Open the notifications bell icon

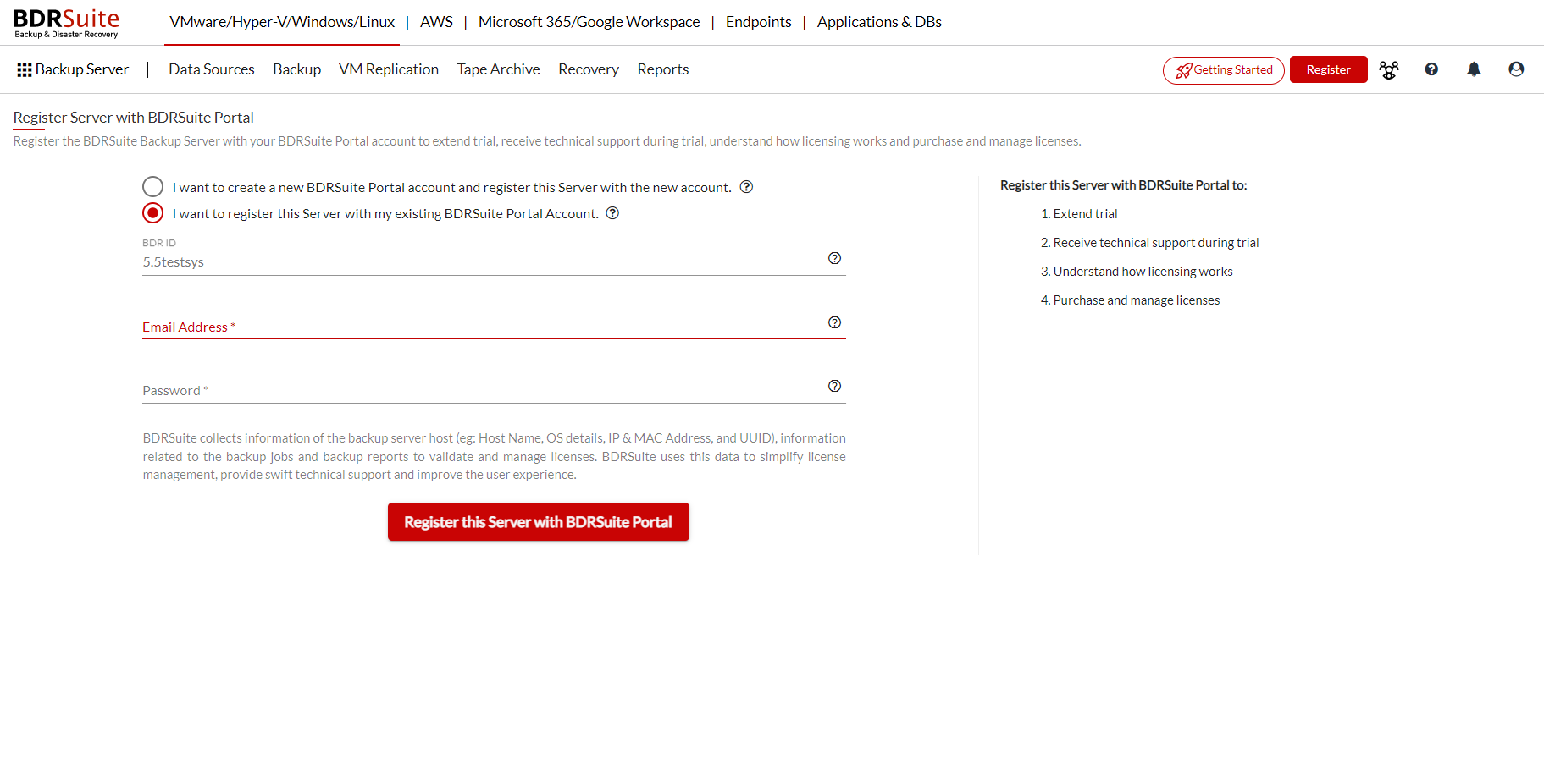point(1474,69)
